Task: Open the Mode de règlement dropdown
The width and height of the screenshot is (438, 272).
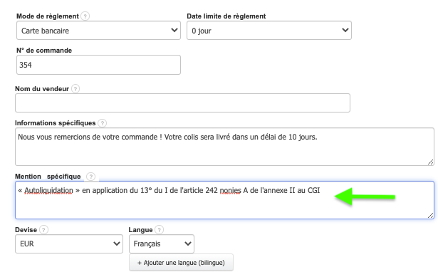Action: coord(98,30)
